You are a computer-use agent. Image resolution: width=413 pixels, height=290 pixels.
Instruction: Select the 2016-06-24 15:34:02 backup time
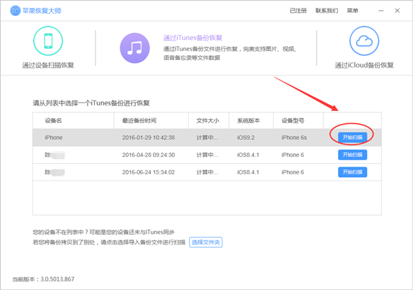pos(148,172)
